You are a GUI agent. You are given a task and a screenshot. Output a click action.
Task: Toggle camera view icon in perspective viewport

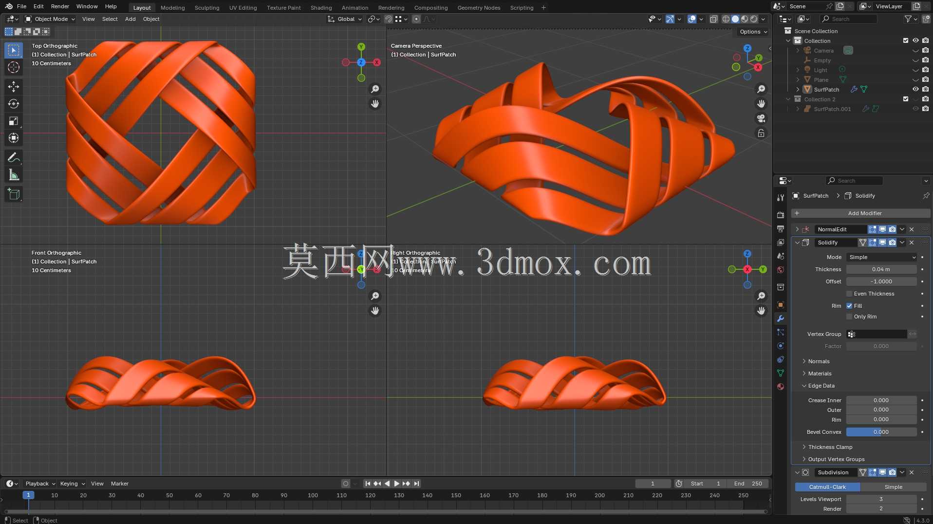click(x=761, y=118)
